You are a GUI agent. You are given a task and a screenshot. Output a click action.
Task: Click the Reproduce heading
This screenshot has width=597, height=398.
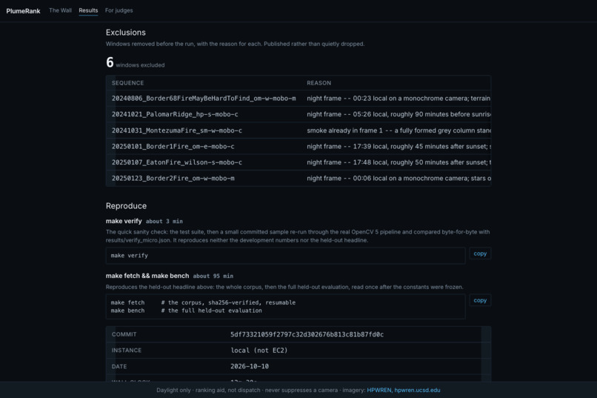(x=126, y=206)
